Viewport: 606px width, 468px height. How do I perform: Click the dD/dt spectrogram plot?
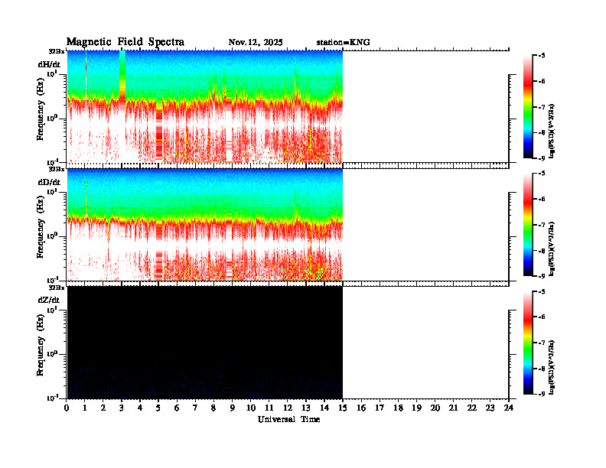click(205, 225)
